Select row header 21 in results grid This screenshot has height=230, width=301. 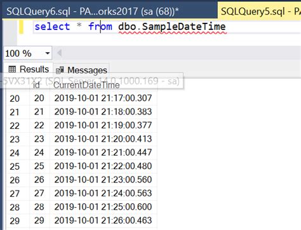coord(18,112)
